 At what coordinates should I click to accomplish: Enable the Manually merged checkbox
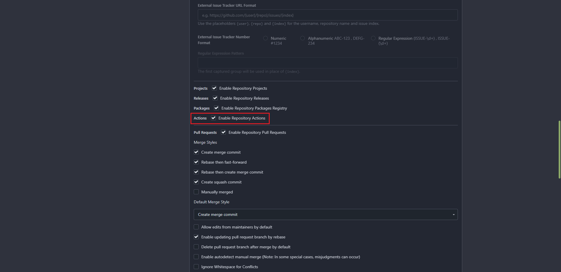click(196, 192)
